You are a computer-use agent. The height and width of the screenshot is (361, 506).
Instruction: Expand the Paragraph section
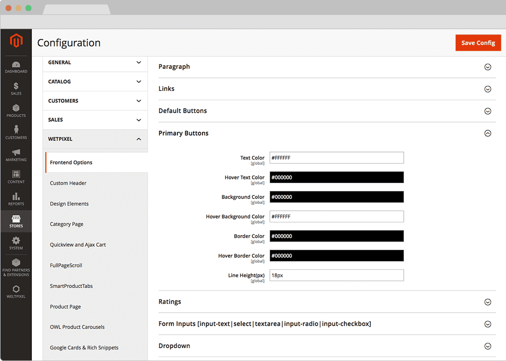click(488, 67)
